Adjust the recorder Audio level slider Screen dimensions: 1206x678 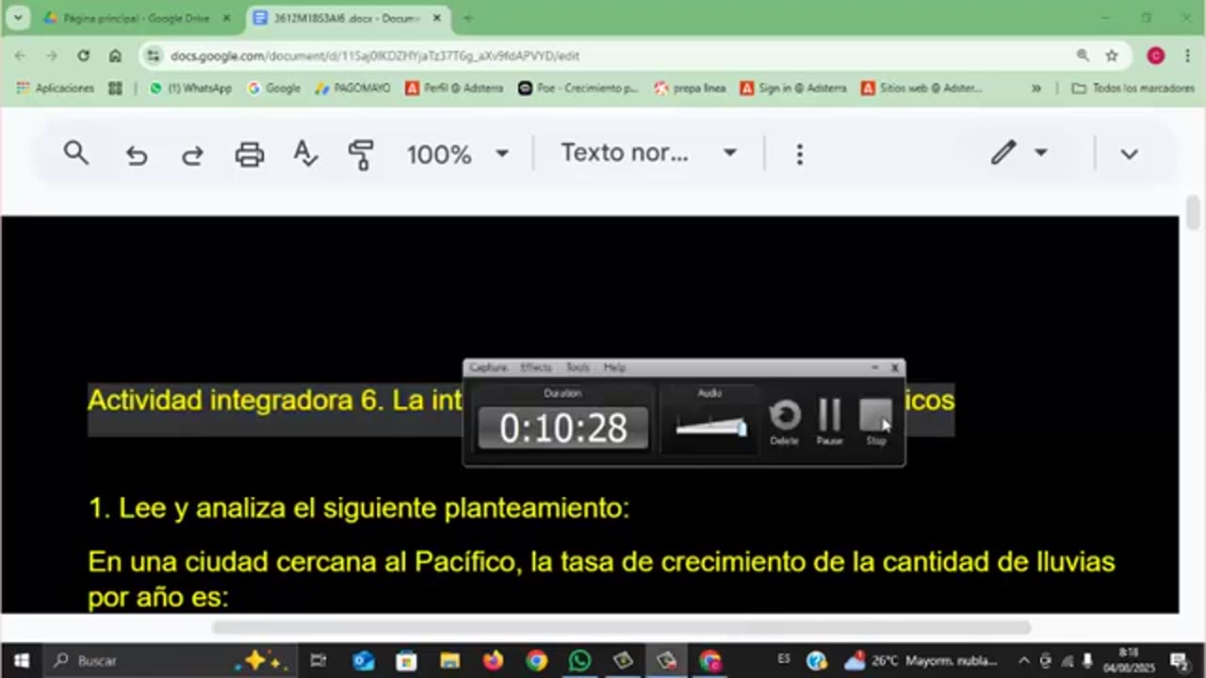[x=711, y=427]
